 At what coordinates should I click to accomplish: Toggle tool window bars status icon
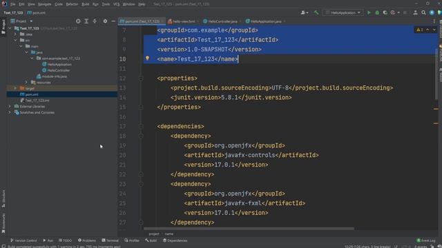3,247
